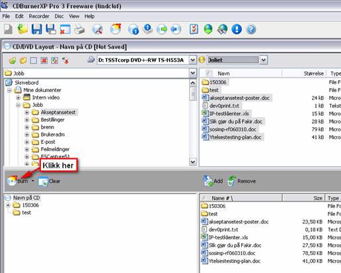Open the Joliet file system dropdown
The height and width of the screenshot is (273, 341).
[x=264, y=60]
